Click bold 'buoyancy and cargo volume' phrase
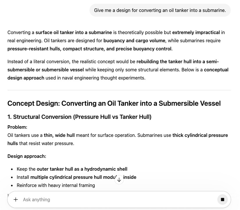The width and height of the screenshot is (240, 210). click(x=134, y=40)
